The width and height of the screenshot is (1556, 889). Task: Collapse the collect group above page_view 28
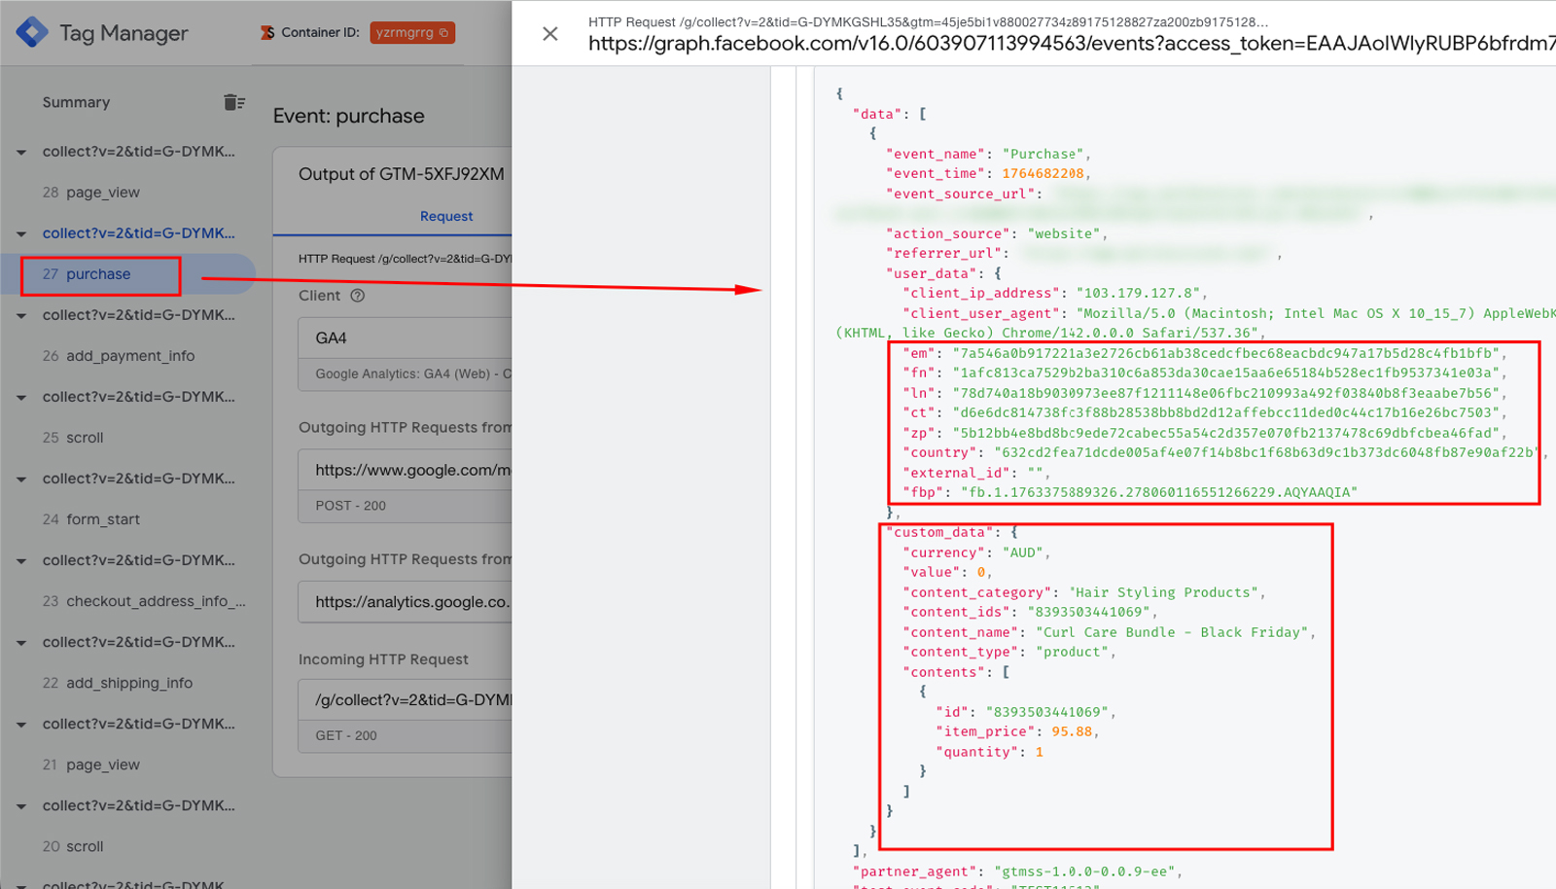21,152
